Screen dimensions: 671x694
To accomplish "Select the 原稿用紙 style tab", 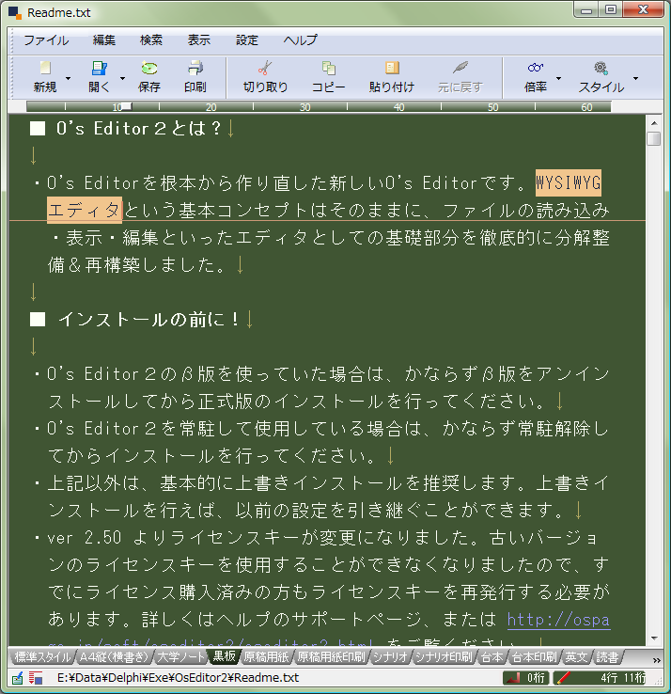I will coord(266,657).
